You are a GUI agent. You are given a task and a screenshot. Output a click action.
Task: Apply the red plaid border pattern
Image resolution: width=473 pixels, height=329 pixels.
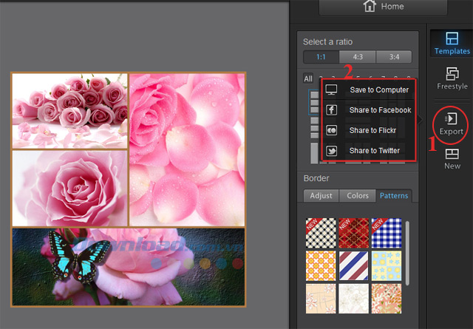click(x=353, y=232)
